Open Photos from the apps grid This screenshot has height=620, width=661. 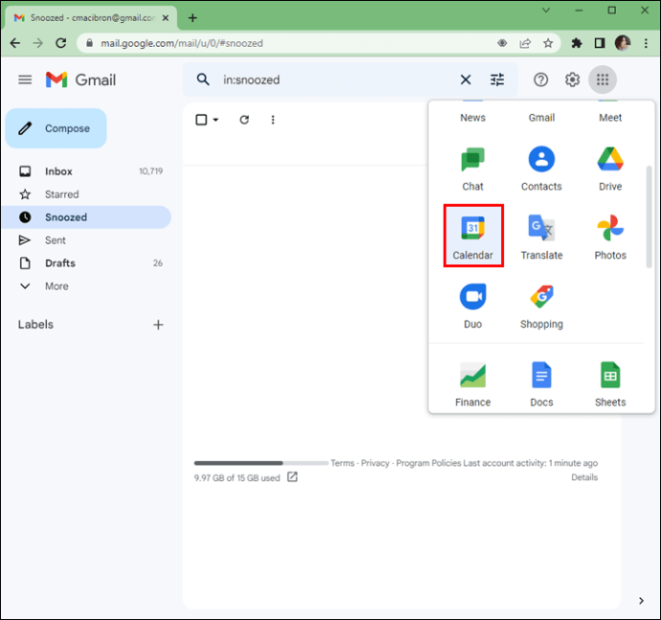pos(610,237)
